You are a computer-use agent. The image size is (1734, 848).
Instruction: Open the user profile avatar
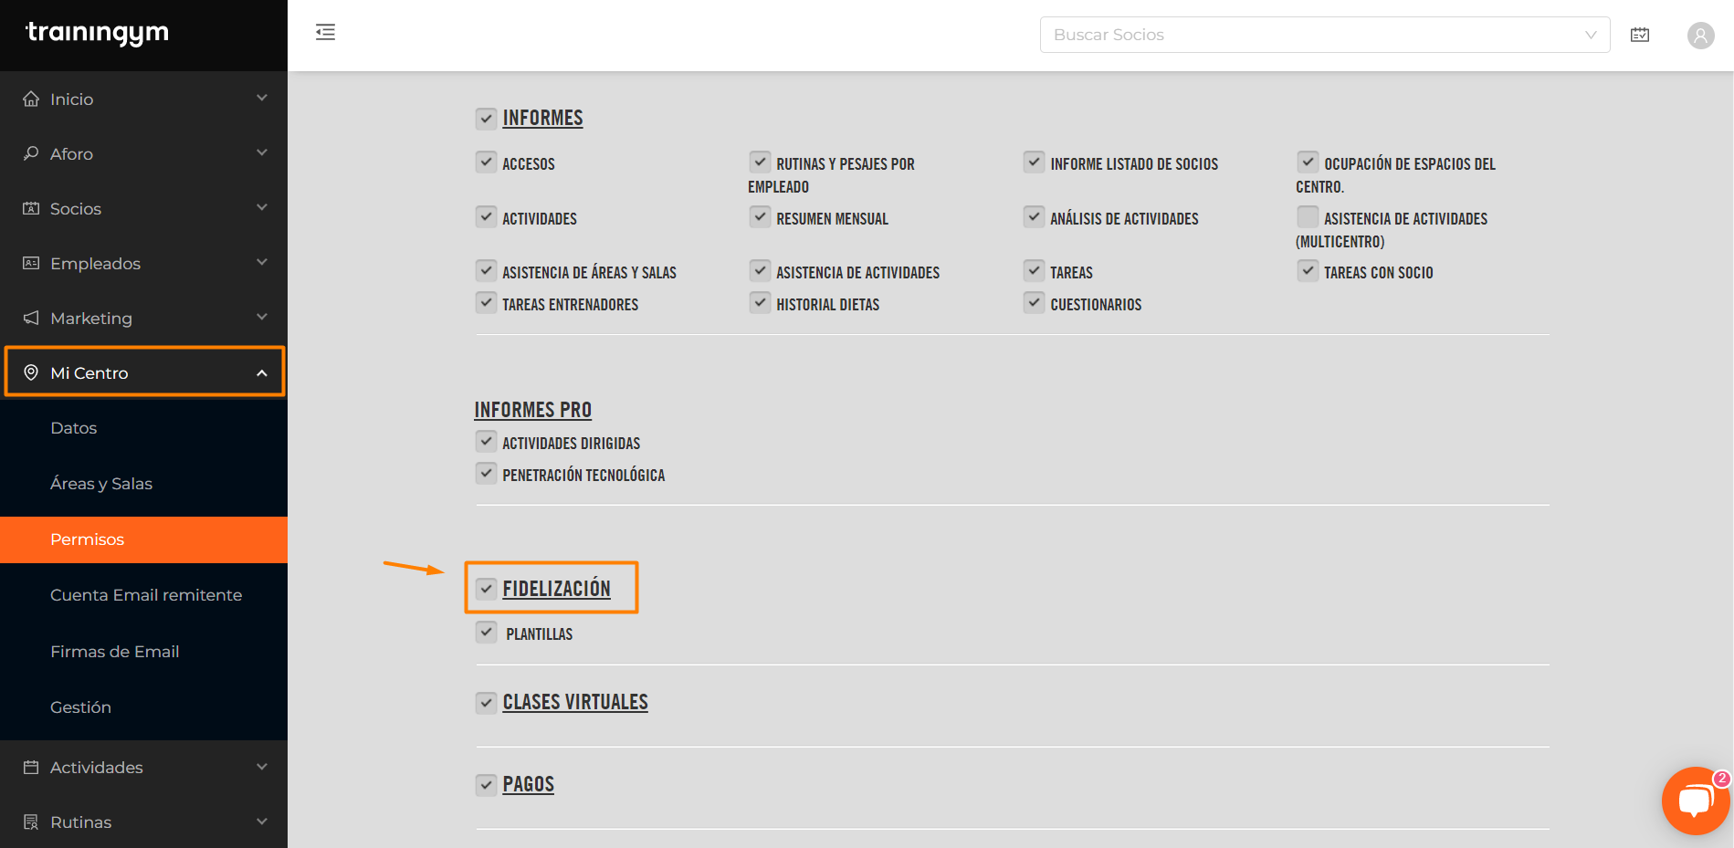click(1700, 36)
